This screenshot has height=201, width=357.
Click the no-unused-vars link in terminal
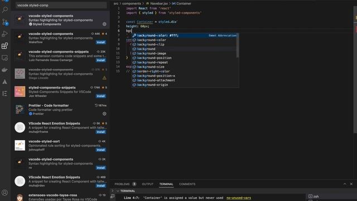coord(239,198)
